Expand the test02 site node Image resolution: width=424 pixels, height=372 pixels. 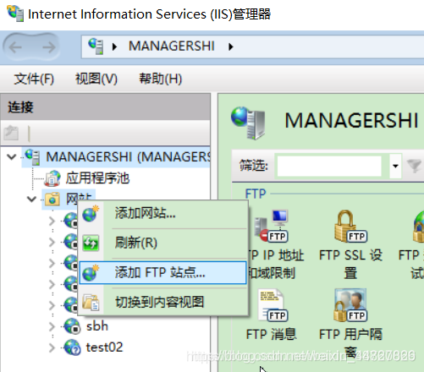52,347
